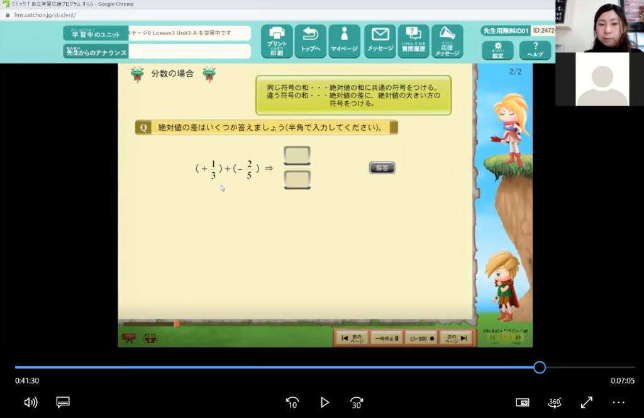The image size is (644, 418).
Task: Click the video progress seek bar handle
Action: (539, 367)
